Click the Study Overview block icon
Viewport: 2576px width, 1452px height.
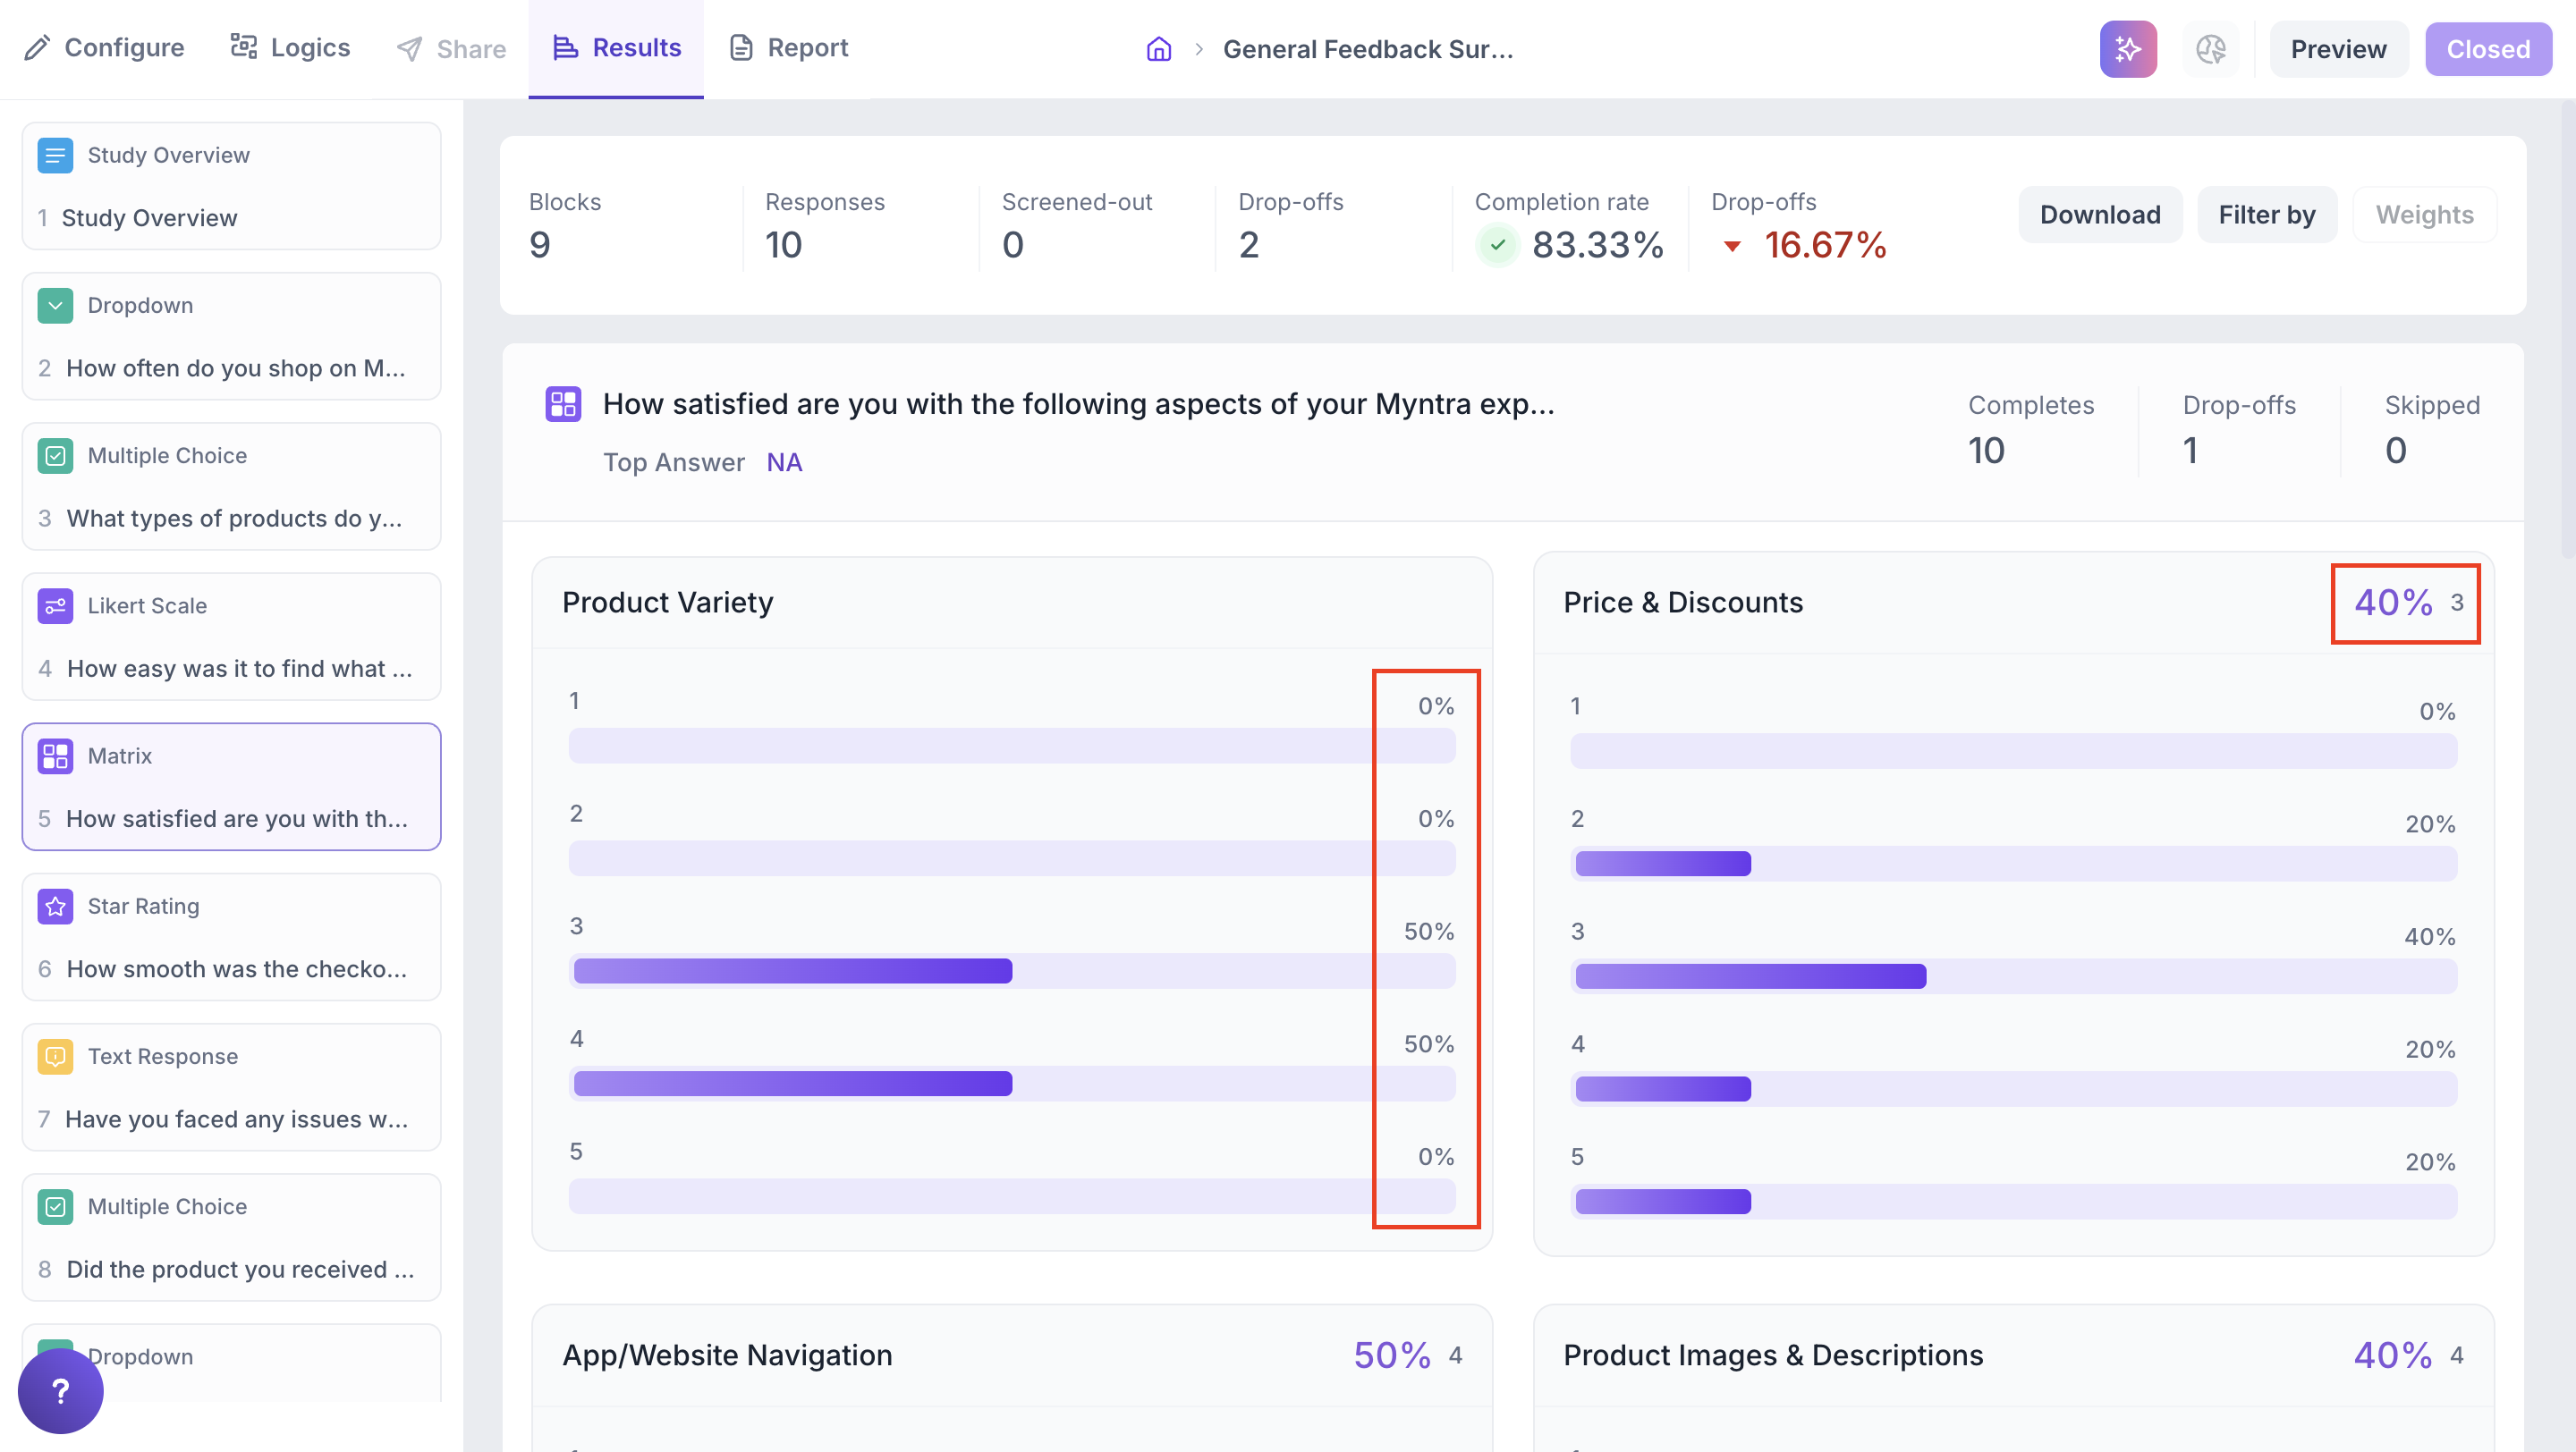pos(55,155)
